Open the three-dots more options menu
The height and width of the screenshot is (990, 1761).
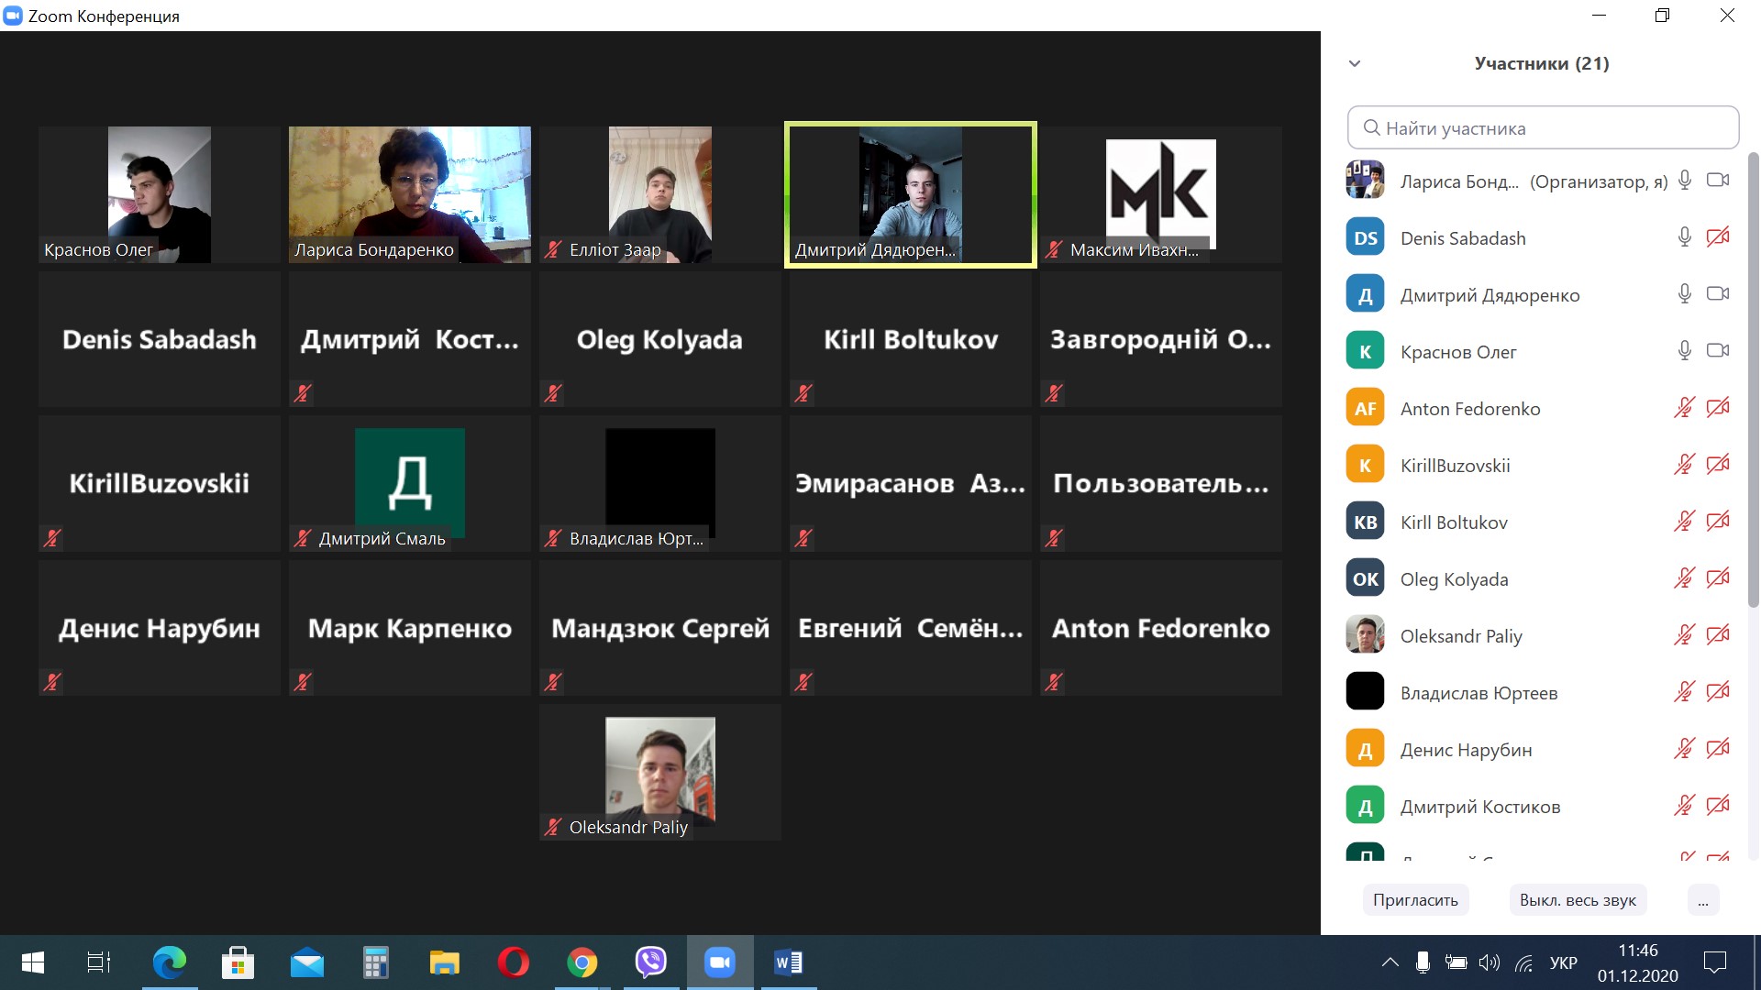tap(1702, 900)
